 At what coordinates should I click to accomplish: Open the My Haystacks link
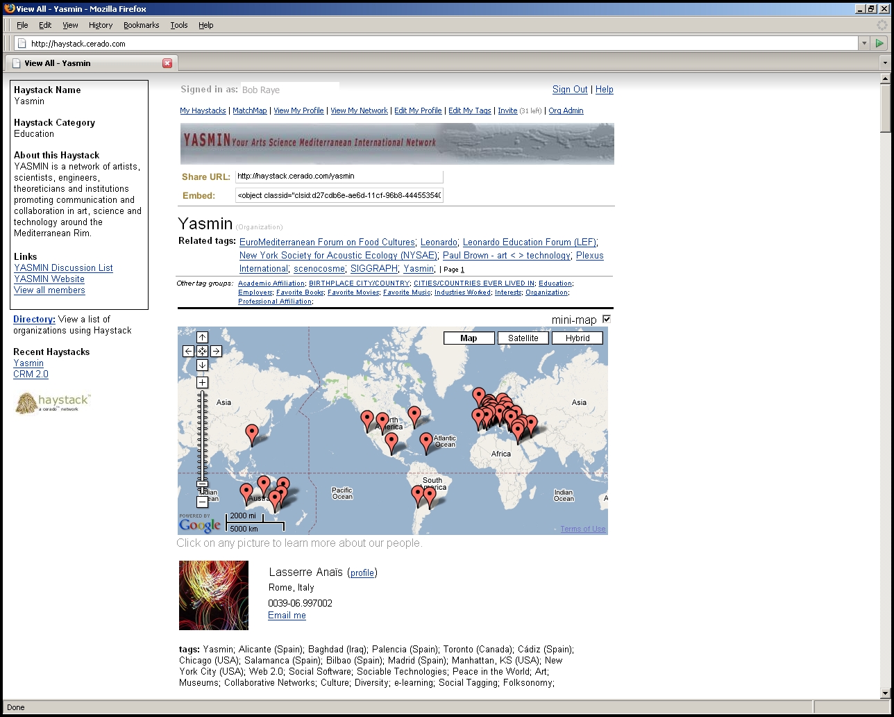(x=203, y=110)
